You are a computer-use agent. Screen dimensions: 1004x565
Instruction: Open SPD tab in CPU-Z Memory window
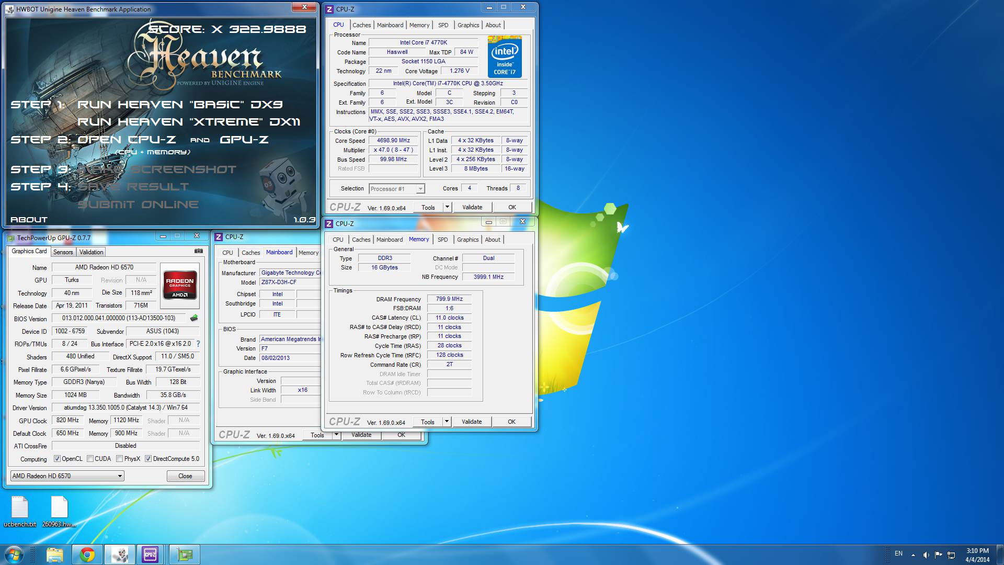pyautogui.click(x=442, y=240)
